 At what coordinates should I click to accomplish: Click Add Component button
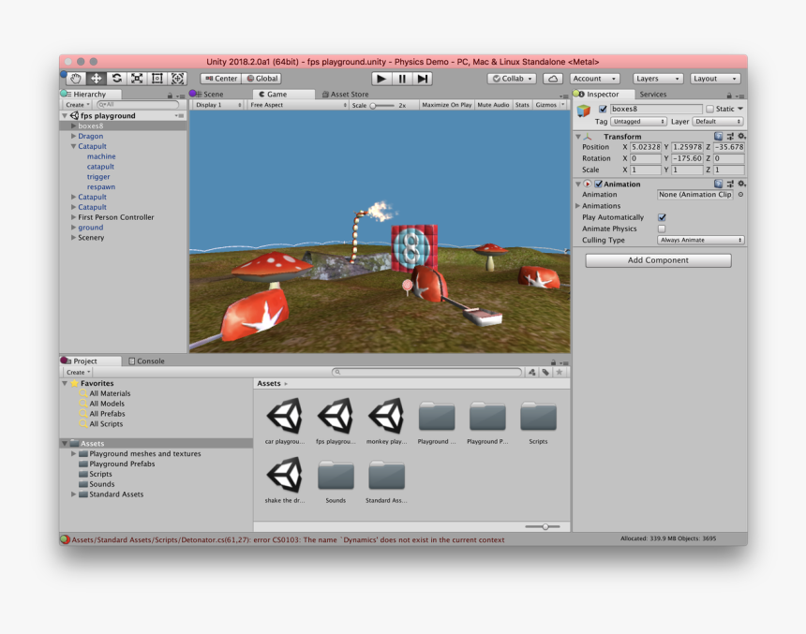point(658,260)
